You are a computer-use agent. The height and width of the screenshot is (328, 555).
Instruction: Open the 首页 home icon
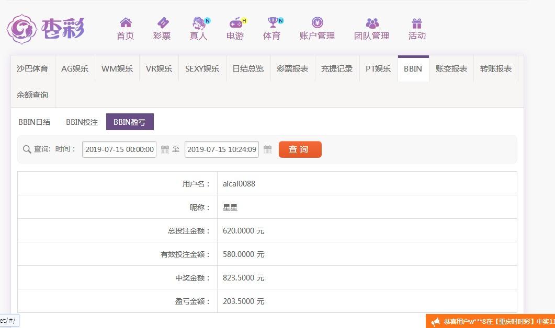[126, 23]
